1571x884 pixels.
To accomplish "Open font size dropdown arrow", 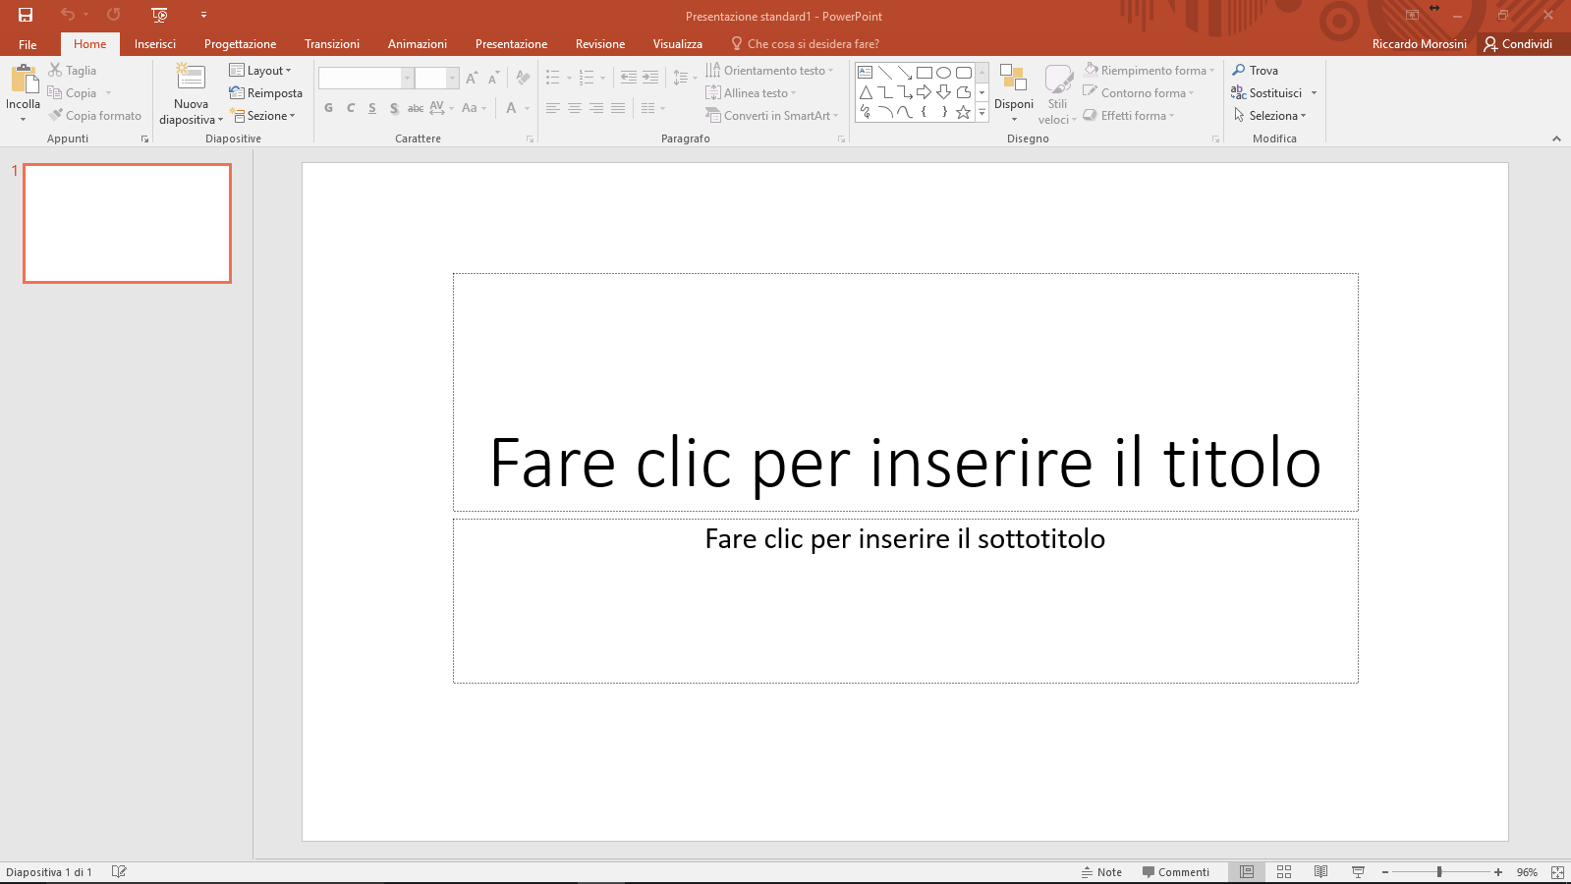I will (453, 78).
